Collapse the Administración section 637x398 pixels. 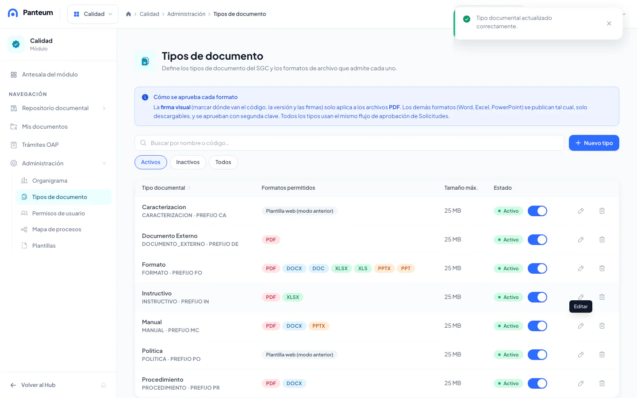point(58,164)
